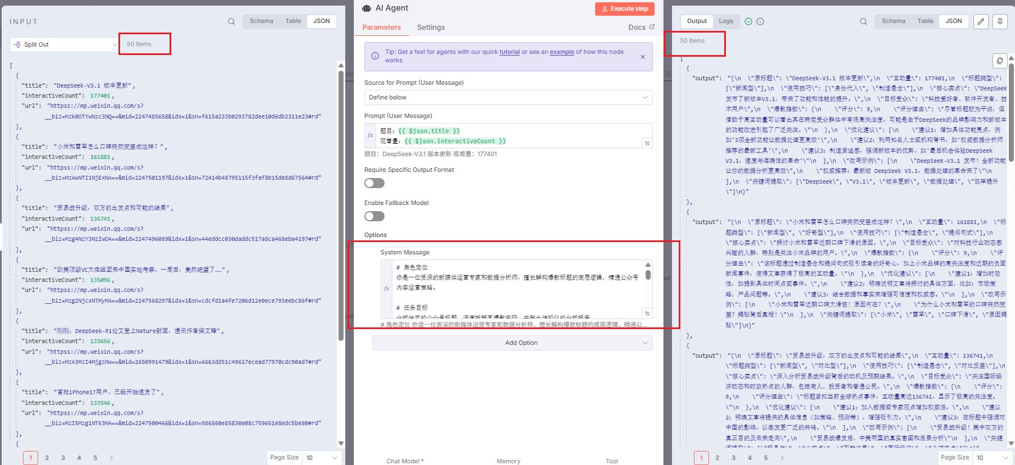The height and width of the screenshot is (465, 1015).
Task: Open the tutorial link in the tip
Action: (509, 52)
